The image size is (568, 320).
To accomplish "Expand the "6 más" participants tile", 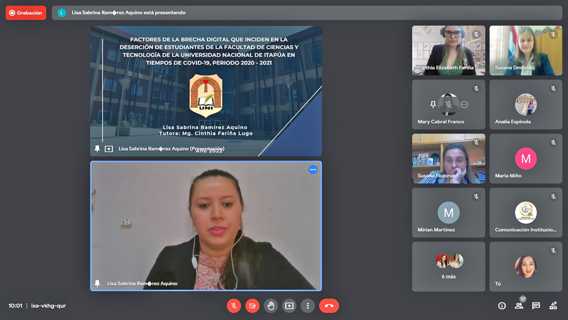I will [x=449, y=267].
